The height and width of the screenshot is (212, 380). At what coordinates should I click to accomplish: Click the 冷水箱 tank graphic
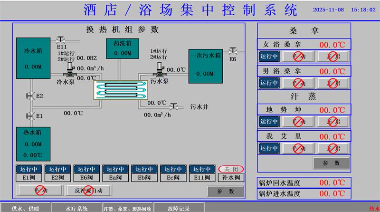pyautogui.click(x=33, y=58)
